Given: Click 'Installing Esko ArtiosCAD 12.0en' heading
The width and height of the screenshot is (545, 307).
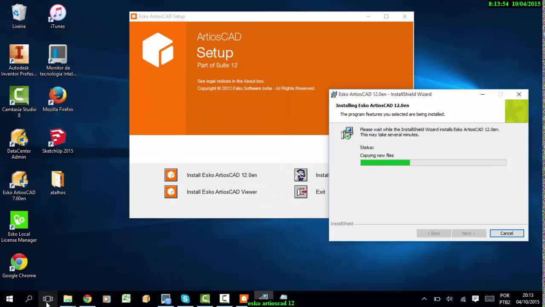Looking at the screenshot, I should (x=372, y=105).
